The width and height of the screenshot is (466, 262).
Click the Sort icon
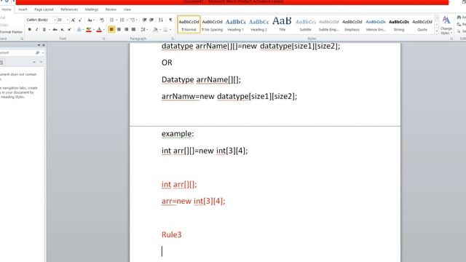[x=161, y=20]
